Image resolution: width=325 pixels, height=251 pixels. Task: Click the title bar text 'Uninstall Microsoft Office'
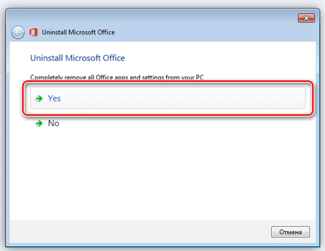click(x=78, y=32)
